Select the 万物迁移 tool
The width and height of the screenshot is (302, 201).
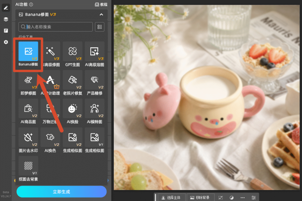click(50, 109)
